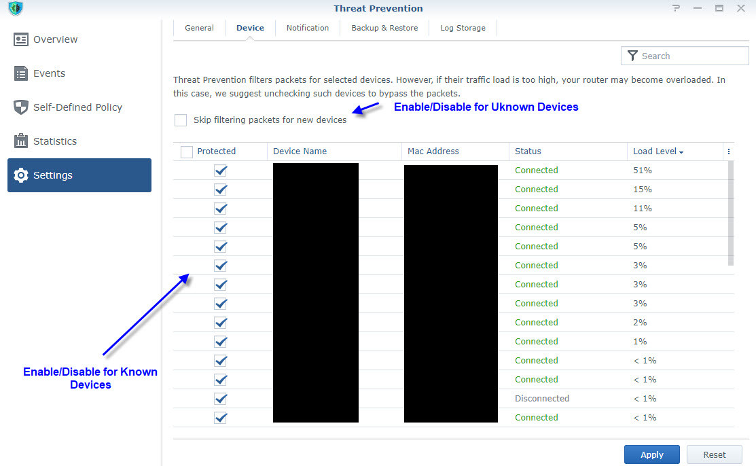Click the Apply button

[651, 454]
